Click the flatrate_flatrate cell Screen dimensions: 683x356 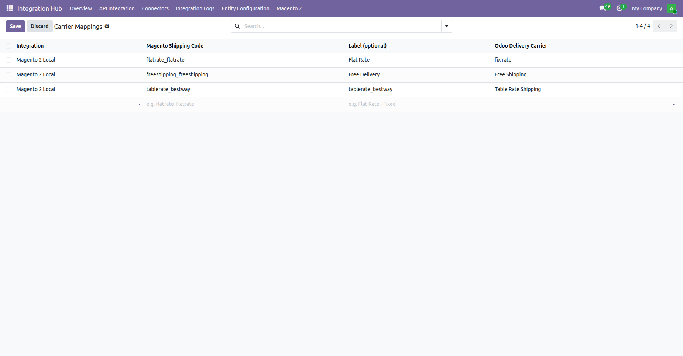(x=246, y=60)
